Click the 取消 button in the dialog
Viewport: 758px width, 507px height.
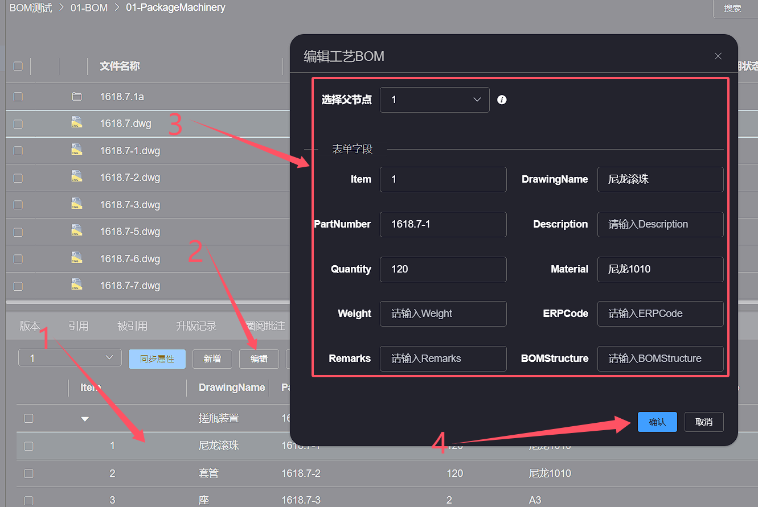(x=704, y=422)
